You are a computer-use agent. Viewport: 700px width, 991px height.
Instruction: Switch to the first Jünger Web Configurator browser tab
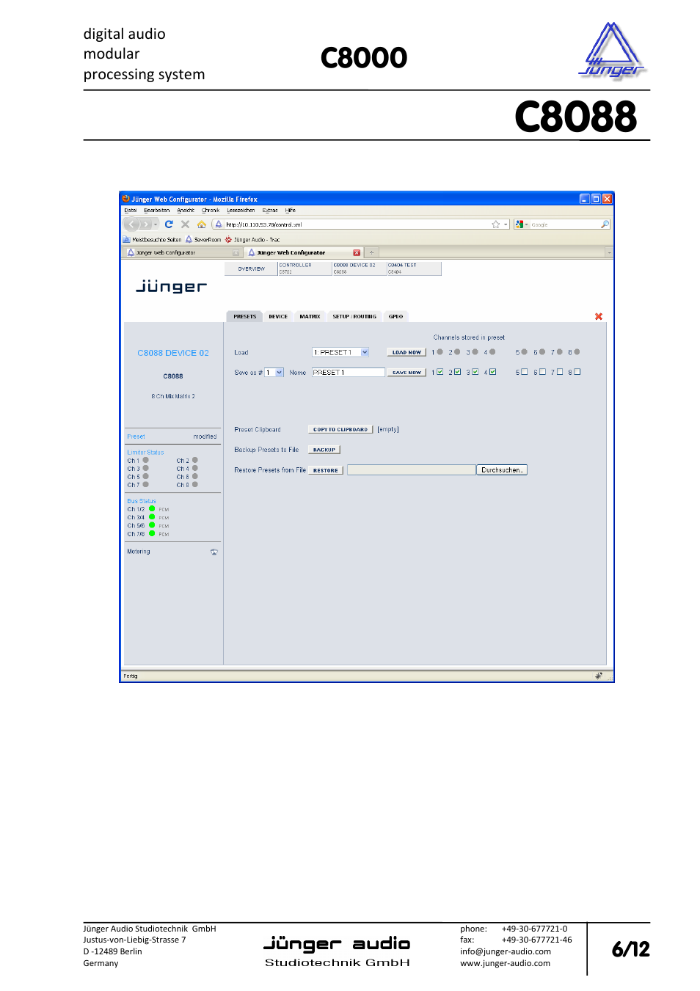[x=183, y=252]
